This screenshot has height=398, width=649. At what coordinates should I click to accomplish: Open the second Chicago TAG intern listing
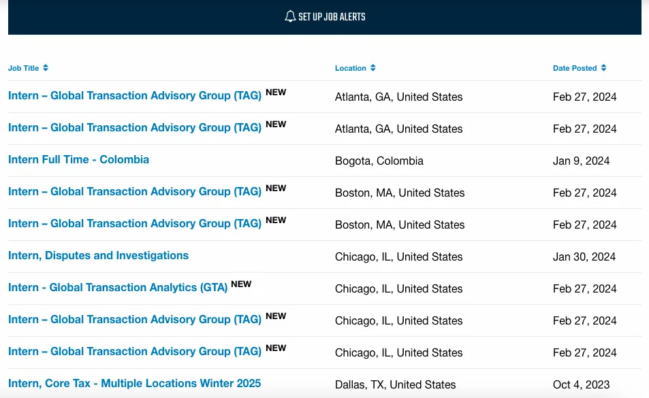click(x=135, y=352)
